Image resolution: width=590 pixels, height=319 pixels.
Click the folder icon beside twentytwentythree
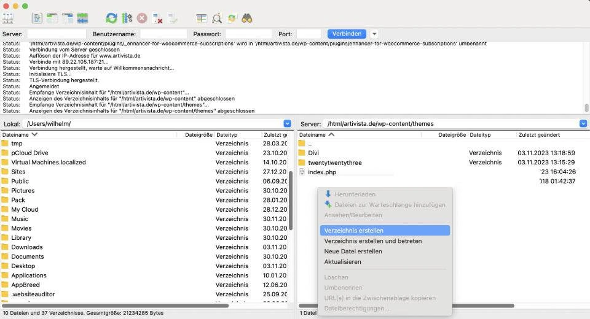pyautogui.click(x=302, y=163)
